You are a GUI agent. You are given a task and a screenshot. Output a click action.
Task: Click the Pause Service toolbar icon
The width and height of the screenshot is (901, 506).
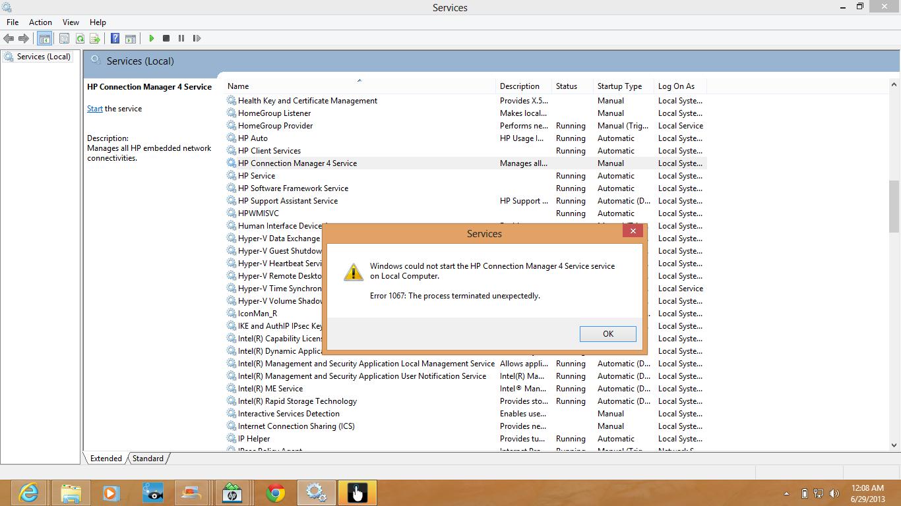click(181, 38)
